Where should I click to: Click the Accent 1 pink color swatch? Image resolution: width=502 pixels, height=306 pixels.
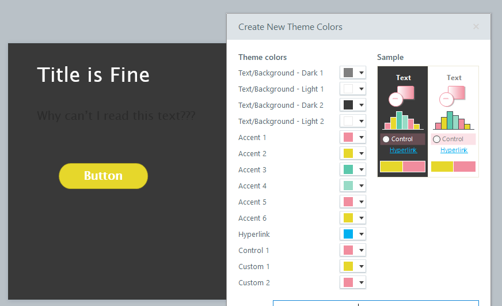(348, 138)
